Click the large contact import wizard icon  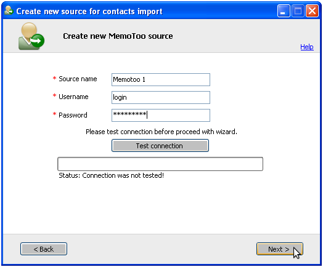point(31,36)
